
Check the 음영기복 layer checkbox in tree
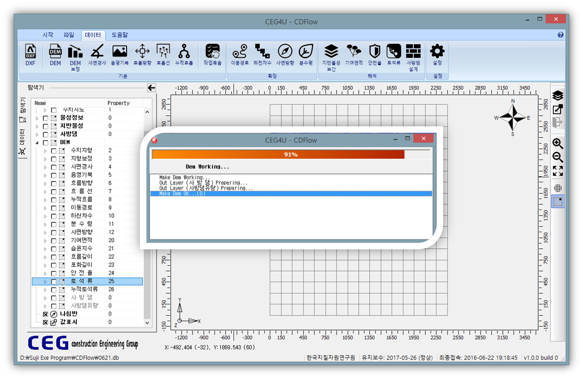point(54,175)
